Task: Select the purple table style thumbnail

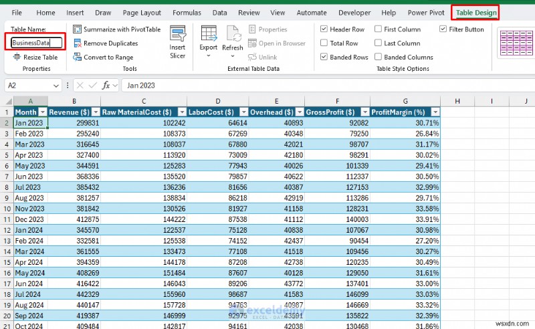Action: coord(516,43)
